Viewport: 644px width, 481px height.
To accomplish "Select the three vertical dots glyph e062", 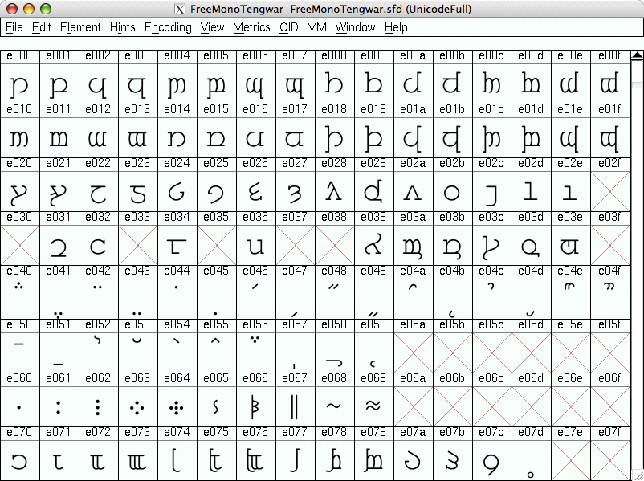I will tap(98, 407).
